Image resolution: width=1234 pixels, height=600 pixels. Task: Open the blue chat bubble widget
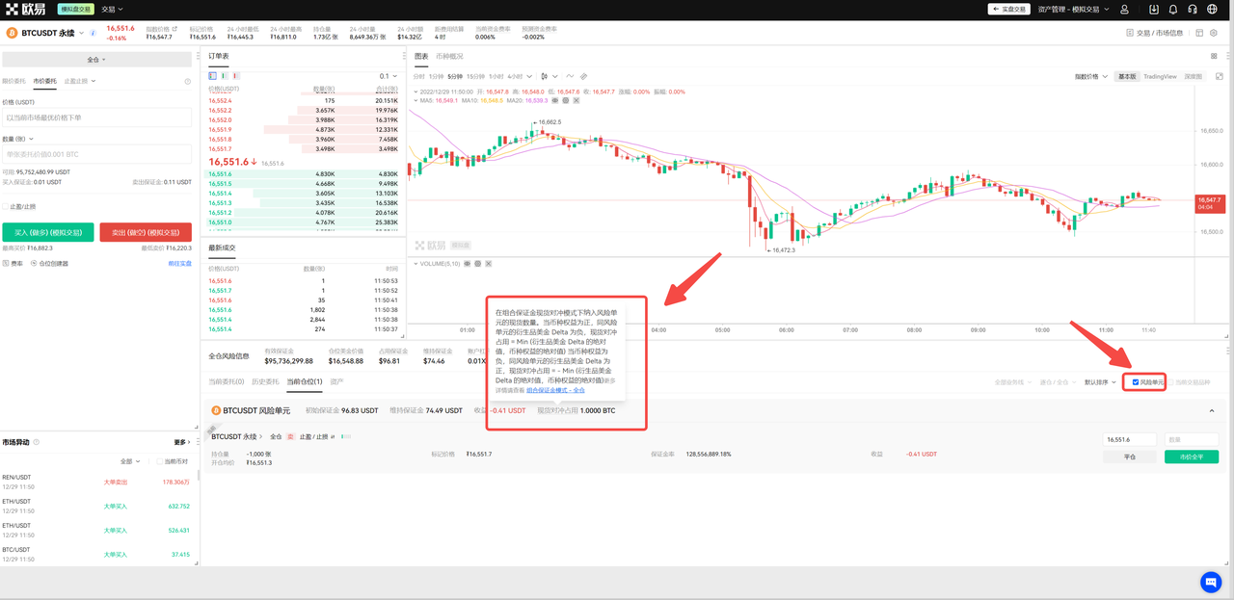[1211, 582]
